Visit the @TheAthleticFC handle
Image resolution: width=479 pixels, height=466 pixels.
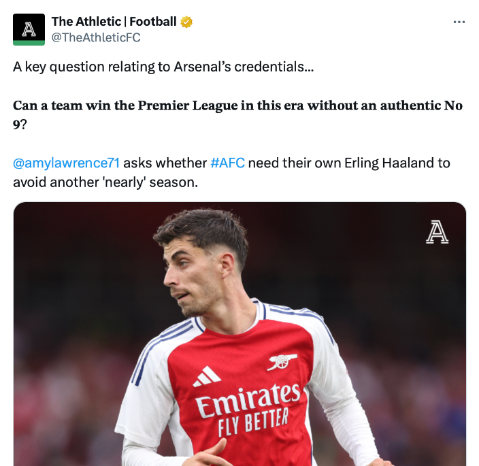96,37
